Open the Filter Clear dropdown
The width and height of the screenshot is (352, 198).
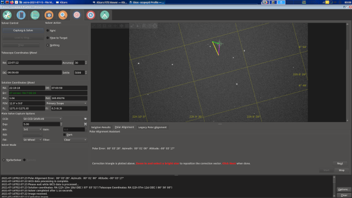pos(75,140)
